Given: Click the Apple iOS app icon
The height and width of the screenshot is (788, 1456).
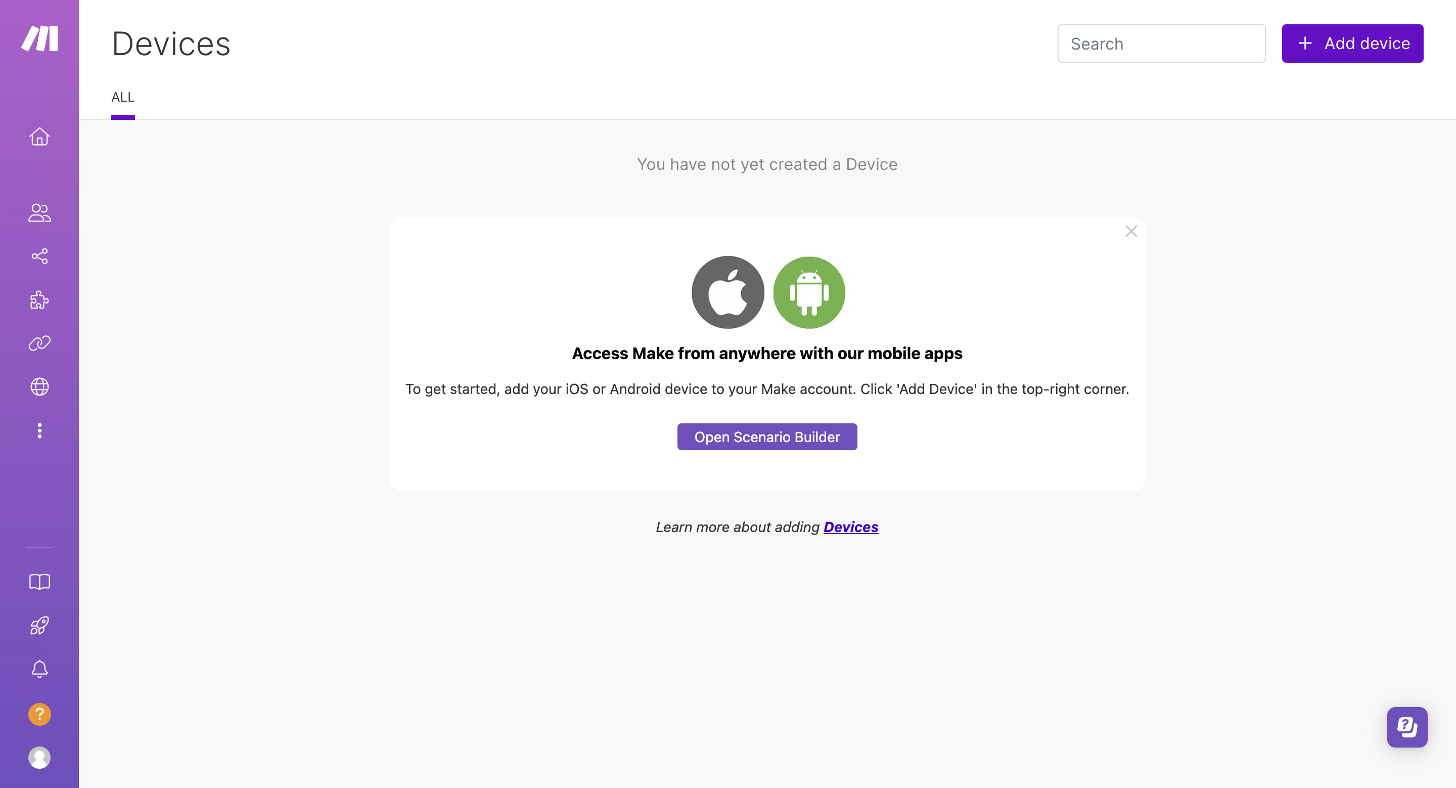Looking at the screenshot, I should coord(728,292).
